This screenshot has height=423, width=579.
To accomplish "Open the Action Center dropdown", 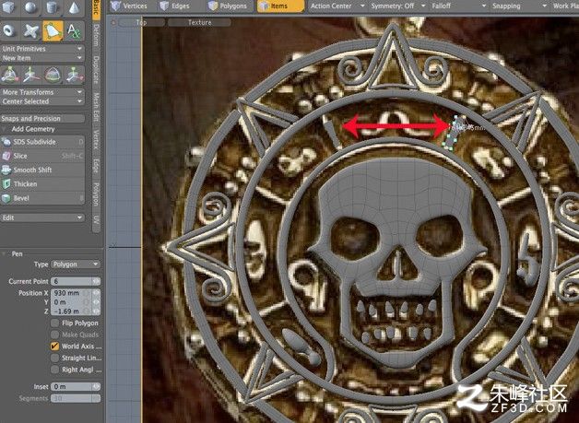I will [x=337, y=6].
